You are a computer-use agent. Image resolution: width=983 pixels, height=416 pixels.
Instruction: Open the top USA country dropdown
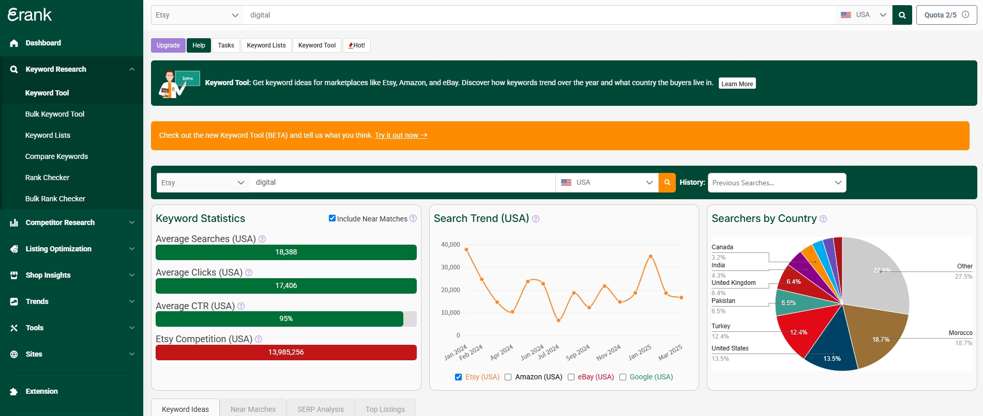click(864, 15)
